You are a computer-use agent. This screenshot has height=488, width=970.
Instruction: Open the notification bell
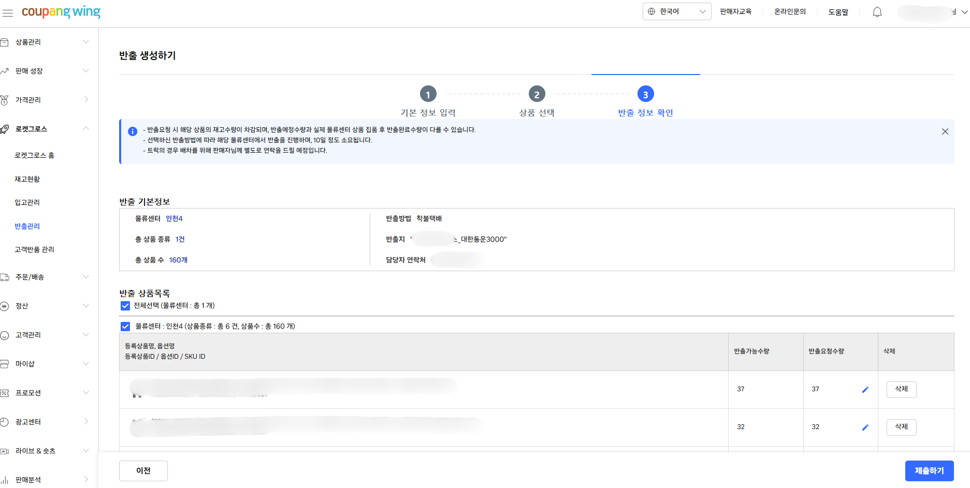(877, 11)
